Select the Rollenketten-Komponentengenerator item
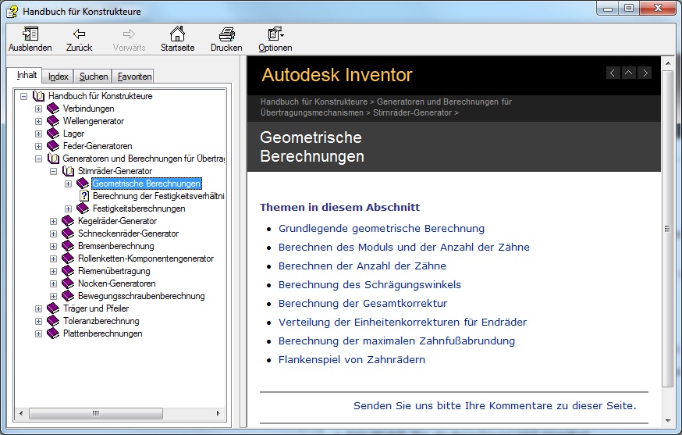 146,259
